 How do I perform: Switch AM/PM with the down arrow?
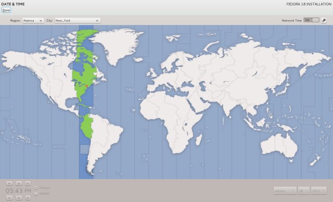[x=28, y=198]
